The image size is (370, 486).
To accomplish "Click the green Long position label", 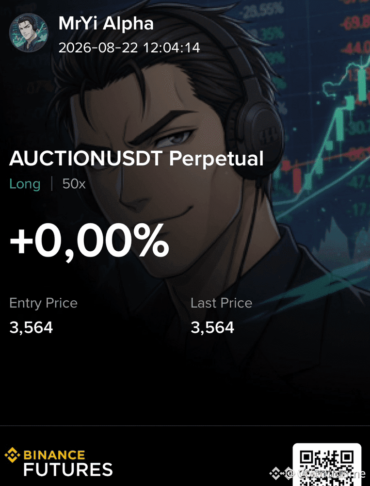I will 25,184.
